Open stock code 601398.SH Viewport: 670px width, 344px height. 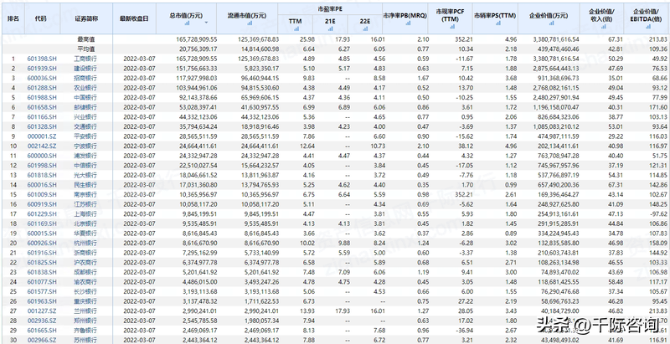(x=42, y=59)
